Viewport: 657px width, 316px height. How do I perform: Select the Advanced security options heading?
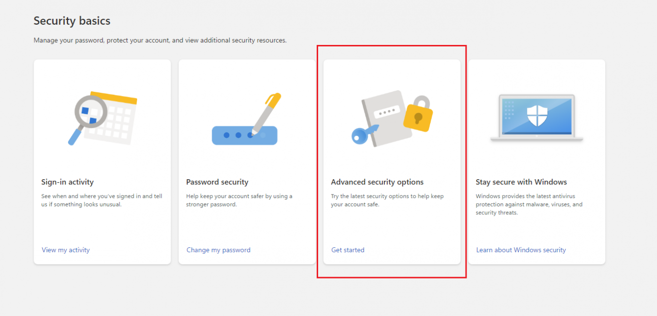(x=377, y=182)
